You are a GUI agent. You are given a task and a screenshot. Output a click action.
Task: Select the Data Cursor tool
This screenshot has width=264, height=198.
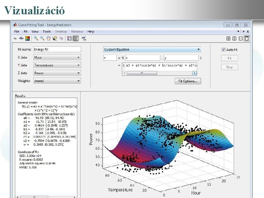coord(55,38)
